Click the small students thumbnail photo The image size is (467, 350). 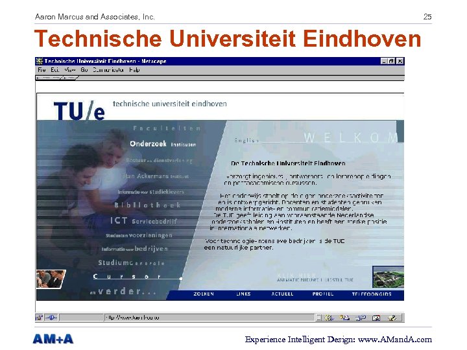51,279
